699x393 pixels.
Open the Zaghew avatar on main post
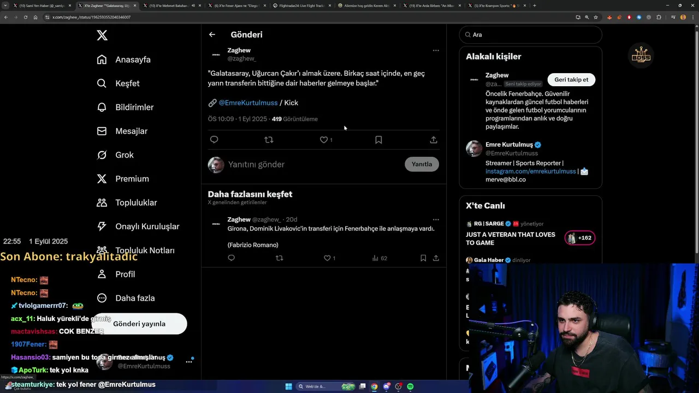(x=216, y=55)
